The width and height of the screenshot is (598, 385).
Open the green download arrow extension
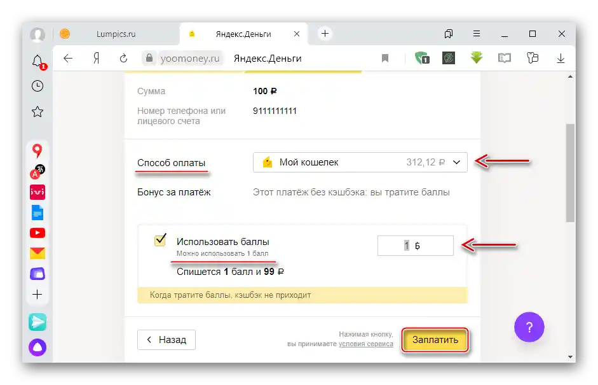click(477, 58)
